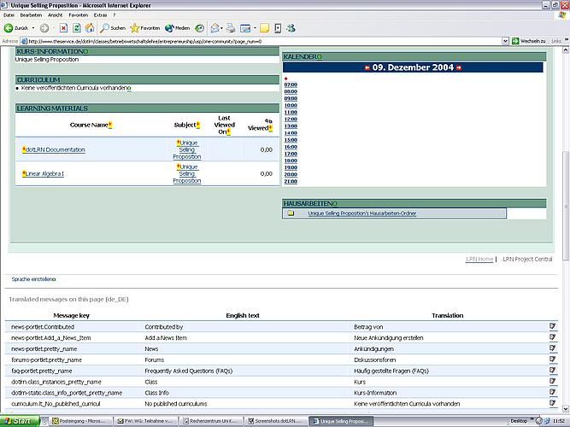Screen dimensions: 570x427
Task: Open the Ansicht menu
Action: pyautogui.click(x=56, y=15)
